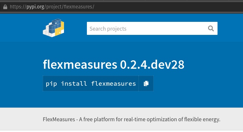Click the "flexmeasures" segment of the URL
This screenshot has width=243, height=132.
click(x=78, y=7)
